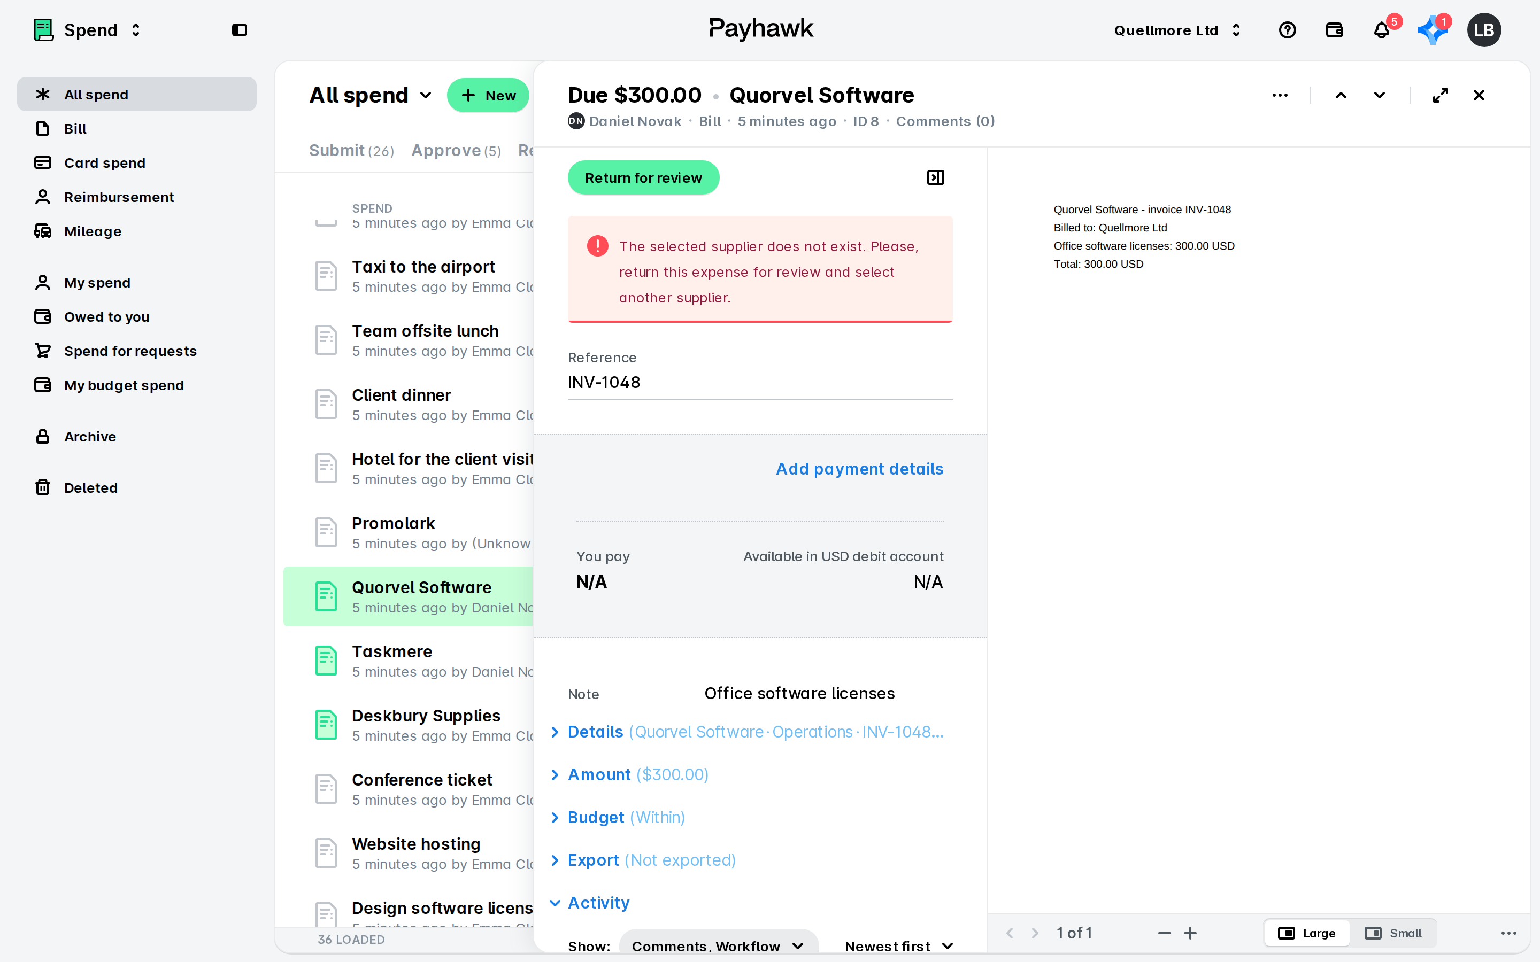Open the All spend heading dropdown
The image size is (1540, 962).
pyautogui.click(x=371, y=96)
